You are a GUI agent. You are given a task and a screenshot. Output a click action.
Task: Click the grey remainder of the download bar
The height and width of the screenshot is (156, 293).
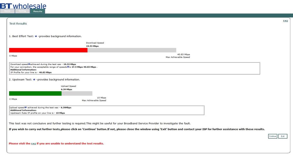(x=132, y=50)
